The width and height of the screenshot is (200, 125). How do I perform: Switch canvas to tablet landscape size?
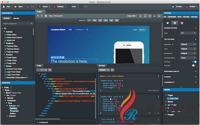pos(150,16)
